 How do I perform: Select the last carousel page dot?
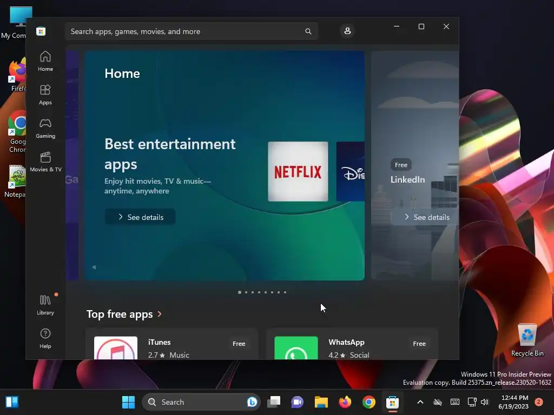pos(285,292)
